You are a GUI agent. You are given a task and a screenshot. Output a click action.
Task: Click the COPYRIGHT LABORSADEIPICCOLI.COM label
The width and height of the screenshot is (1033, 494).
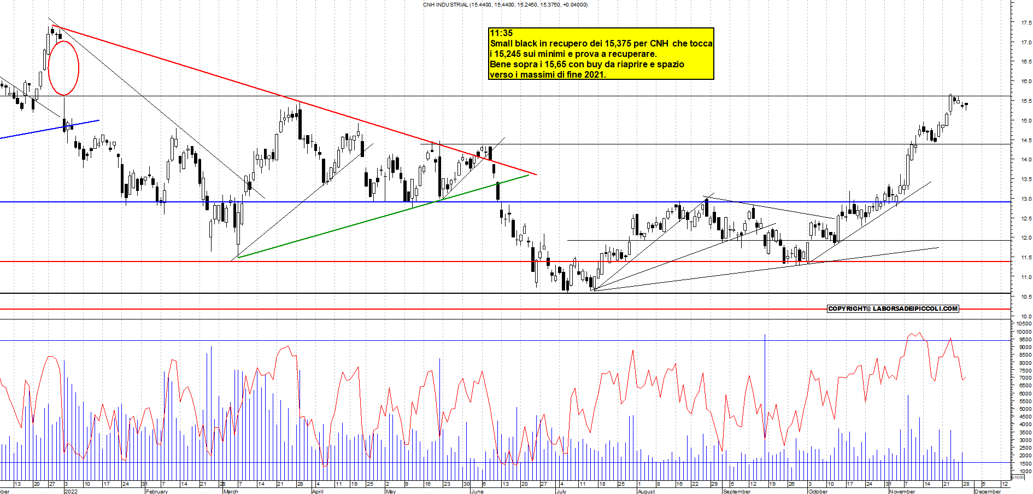click(x=893, y=309)
